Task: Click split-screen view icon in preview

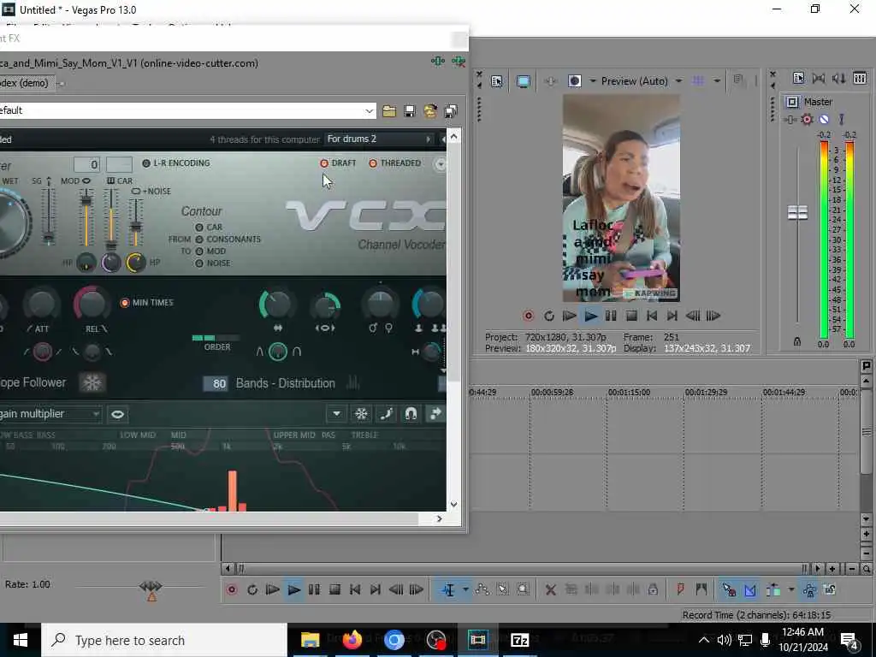Action: click(x=574, y=81)
